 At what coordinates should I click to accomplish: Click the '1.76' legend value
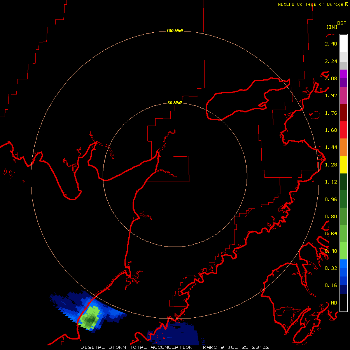(331, 113)
